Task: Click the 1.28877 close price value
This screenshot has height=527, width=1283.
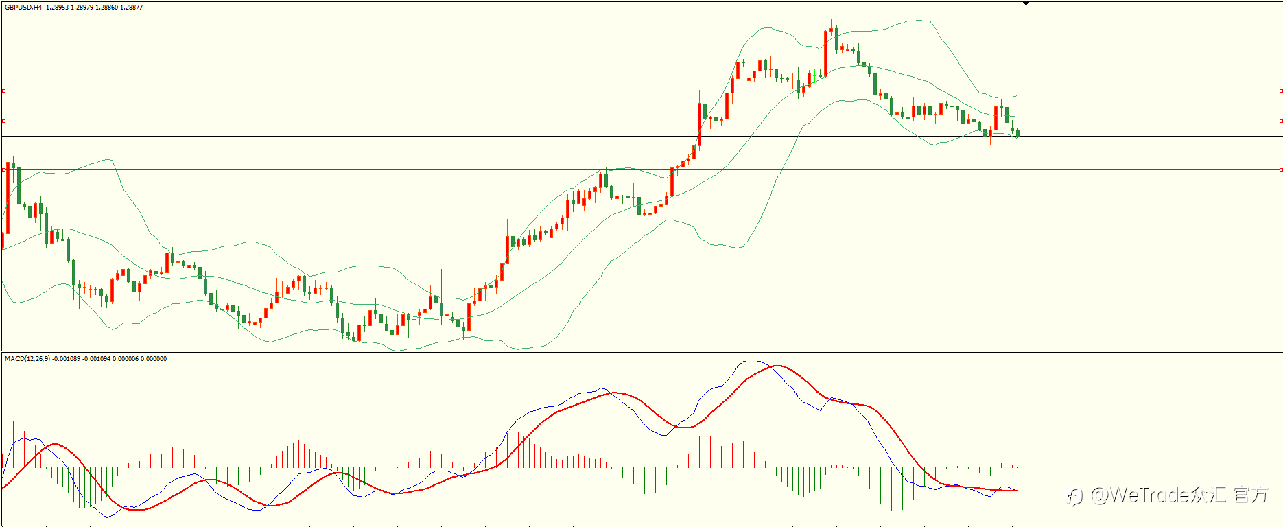Action: click(131, 8)
